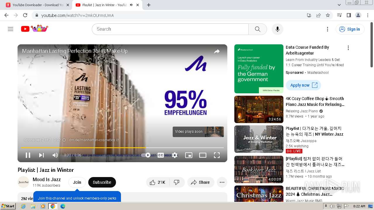Open 4K Cozy Coffee Shop video title

(315, 101)
